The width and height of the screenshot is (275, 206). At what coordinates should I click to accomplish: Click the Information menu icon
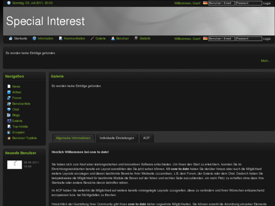pyautogui.click(x=34, y=39)
